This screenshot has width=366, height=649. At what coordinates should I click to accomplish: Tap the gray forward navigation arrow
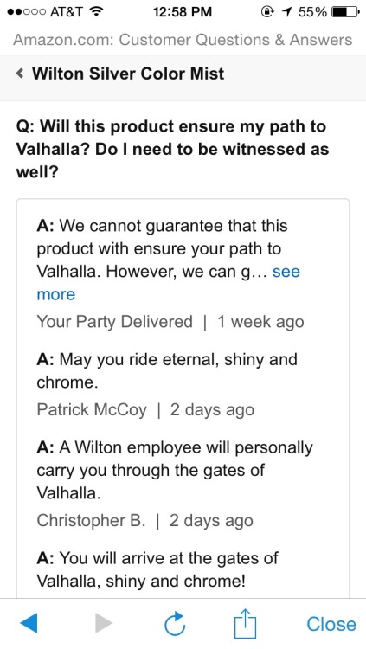[x=103, y=623]
